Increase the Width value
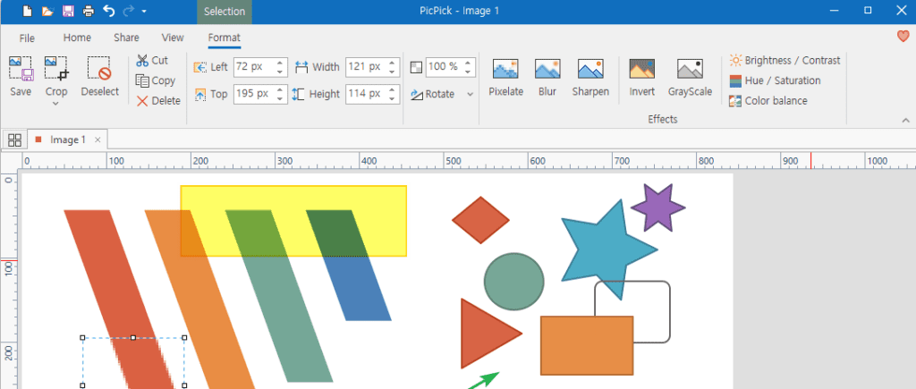 [393, 63]
